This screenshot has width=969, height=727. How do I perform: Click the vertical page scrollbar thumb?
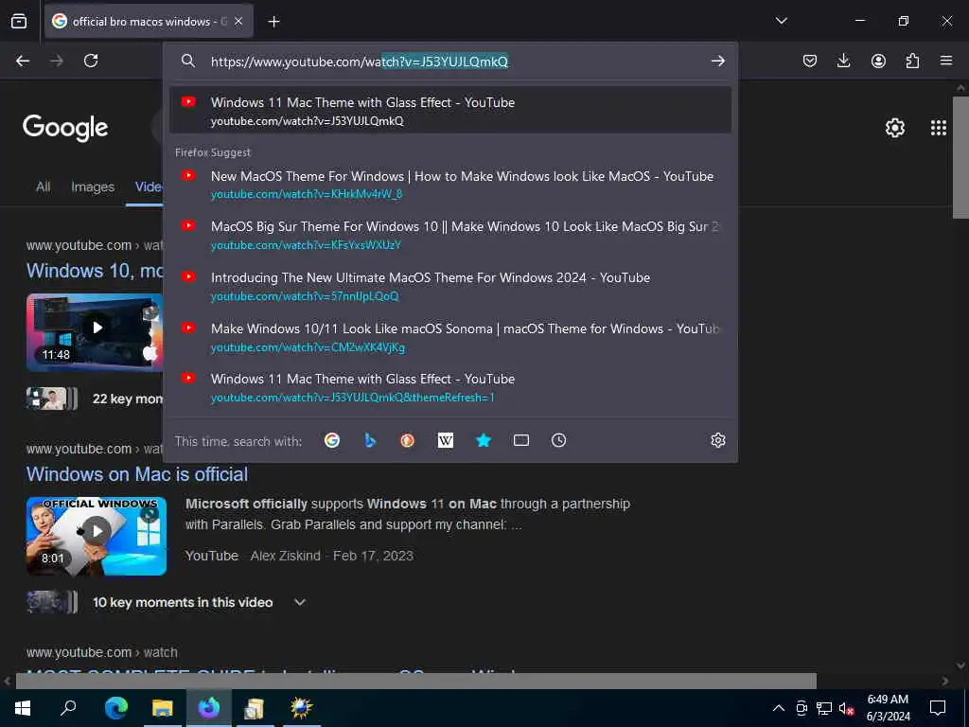point(960,158)
